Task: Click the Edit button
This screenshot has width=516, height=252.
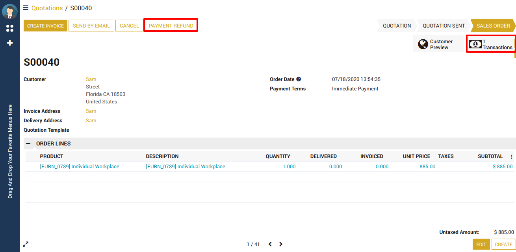Action: tap(481, 244)
